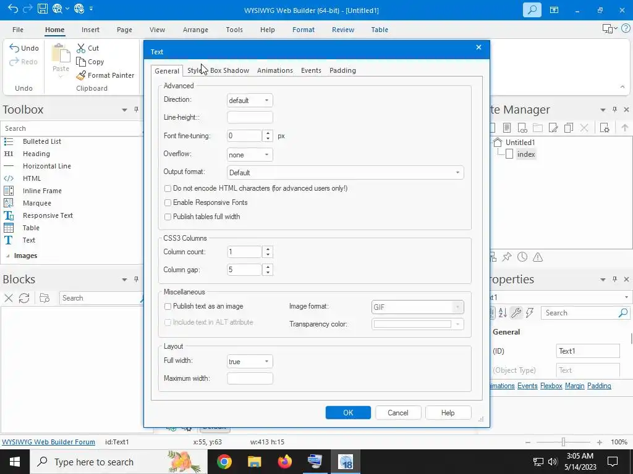
Task: Click the Cancel button
Action: pyautogui.click(x=398, y=413)
